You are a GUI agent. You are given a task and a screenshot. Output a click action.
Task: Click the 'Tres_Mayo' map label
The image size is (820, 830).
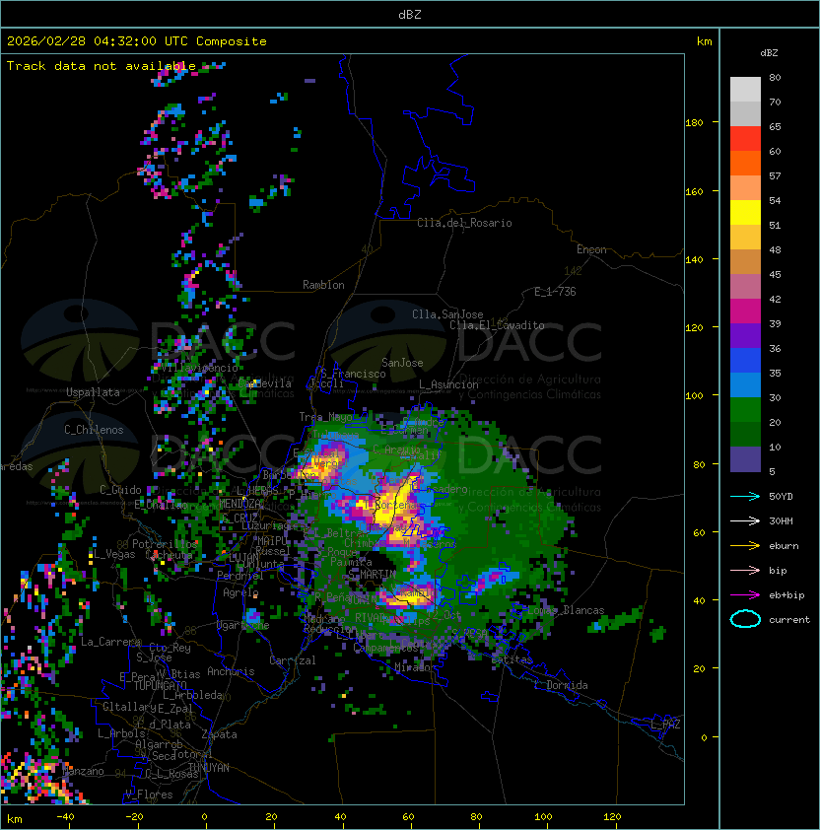pos(325,417)
